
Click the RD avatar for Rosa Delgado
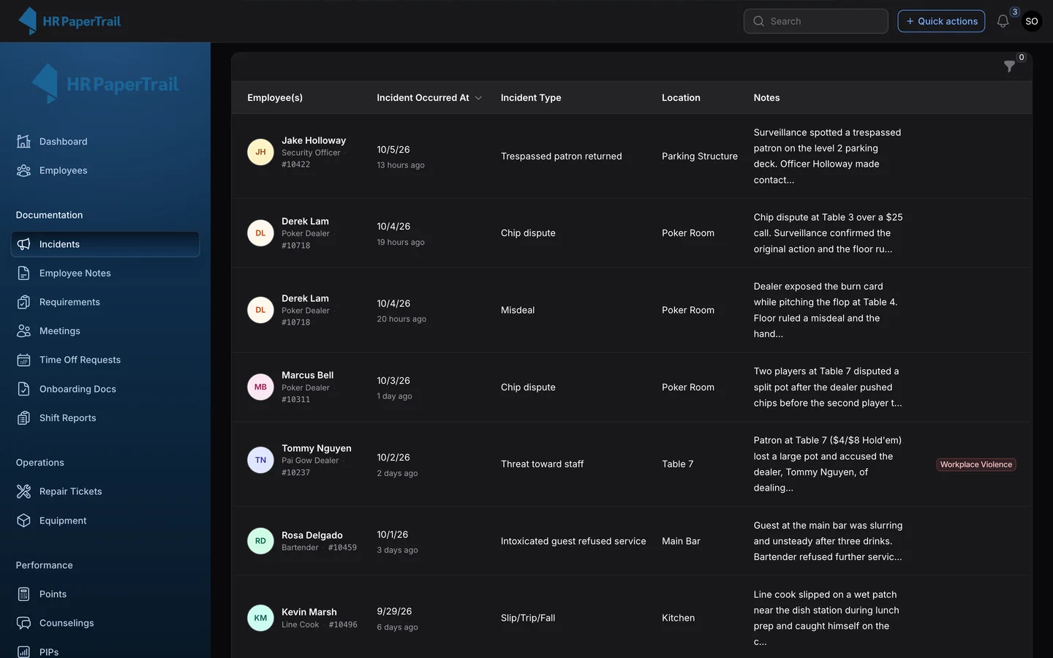260,541
